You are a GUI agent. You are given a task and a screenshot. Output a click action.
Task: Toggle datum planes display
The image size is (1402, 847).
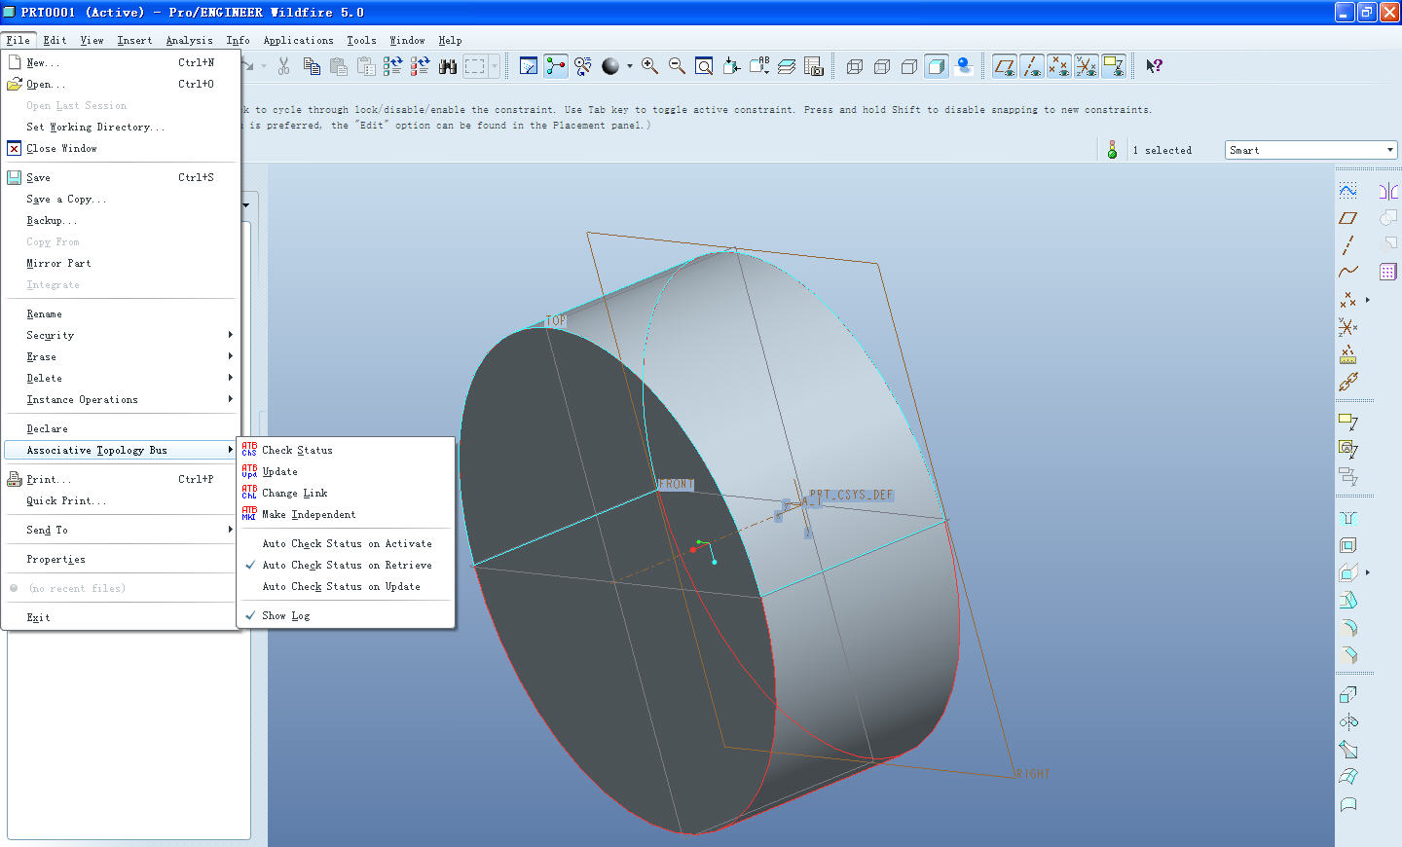(x=1005, y=66)
